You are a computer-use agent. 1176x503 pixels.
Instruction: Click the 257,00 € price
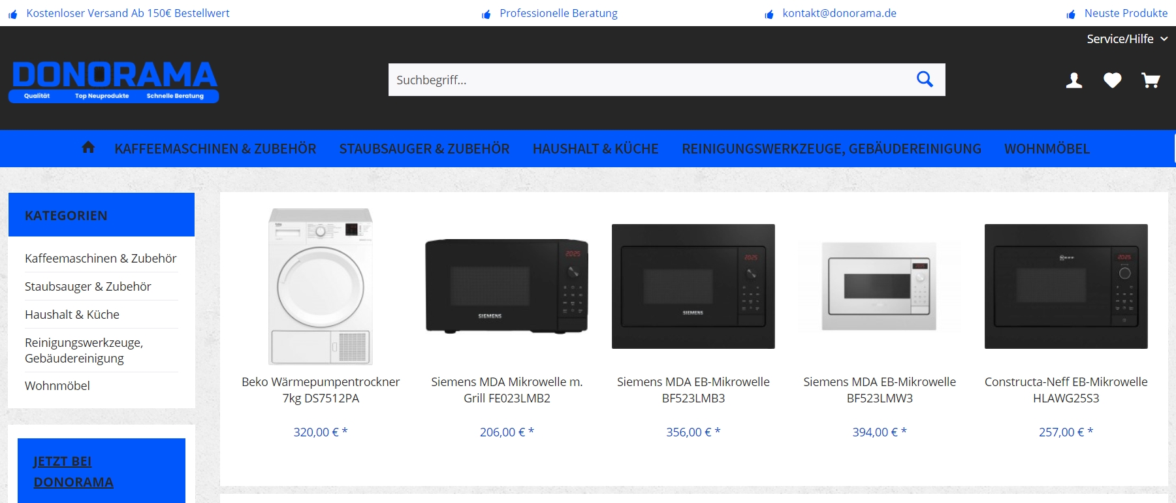click(x=1066, y=432)
